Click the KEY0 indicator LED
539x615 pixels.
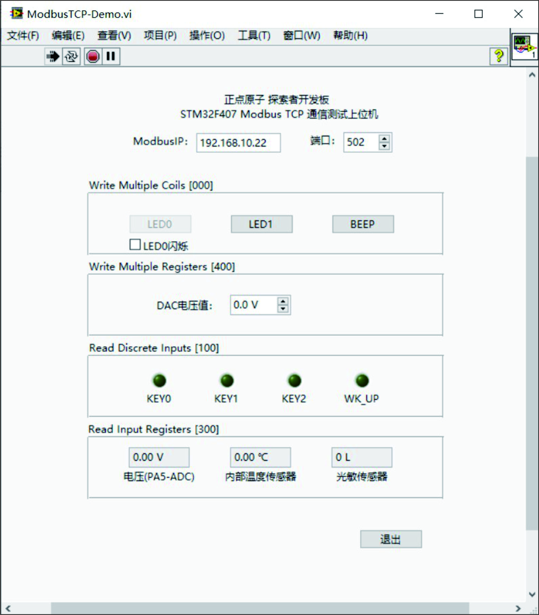pyautogui.click(x=159, y=380)
